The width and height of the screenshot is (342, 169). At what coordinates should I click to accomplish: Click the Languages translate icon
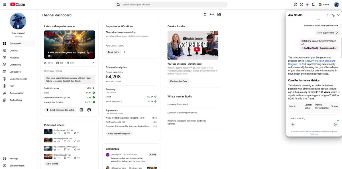(x=4, y=72)
